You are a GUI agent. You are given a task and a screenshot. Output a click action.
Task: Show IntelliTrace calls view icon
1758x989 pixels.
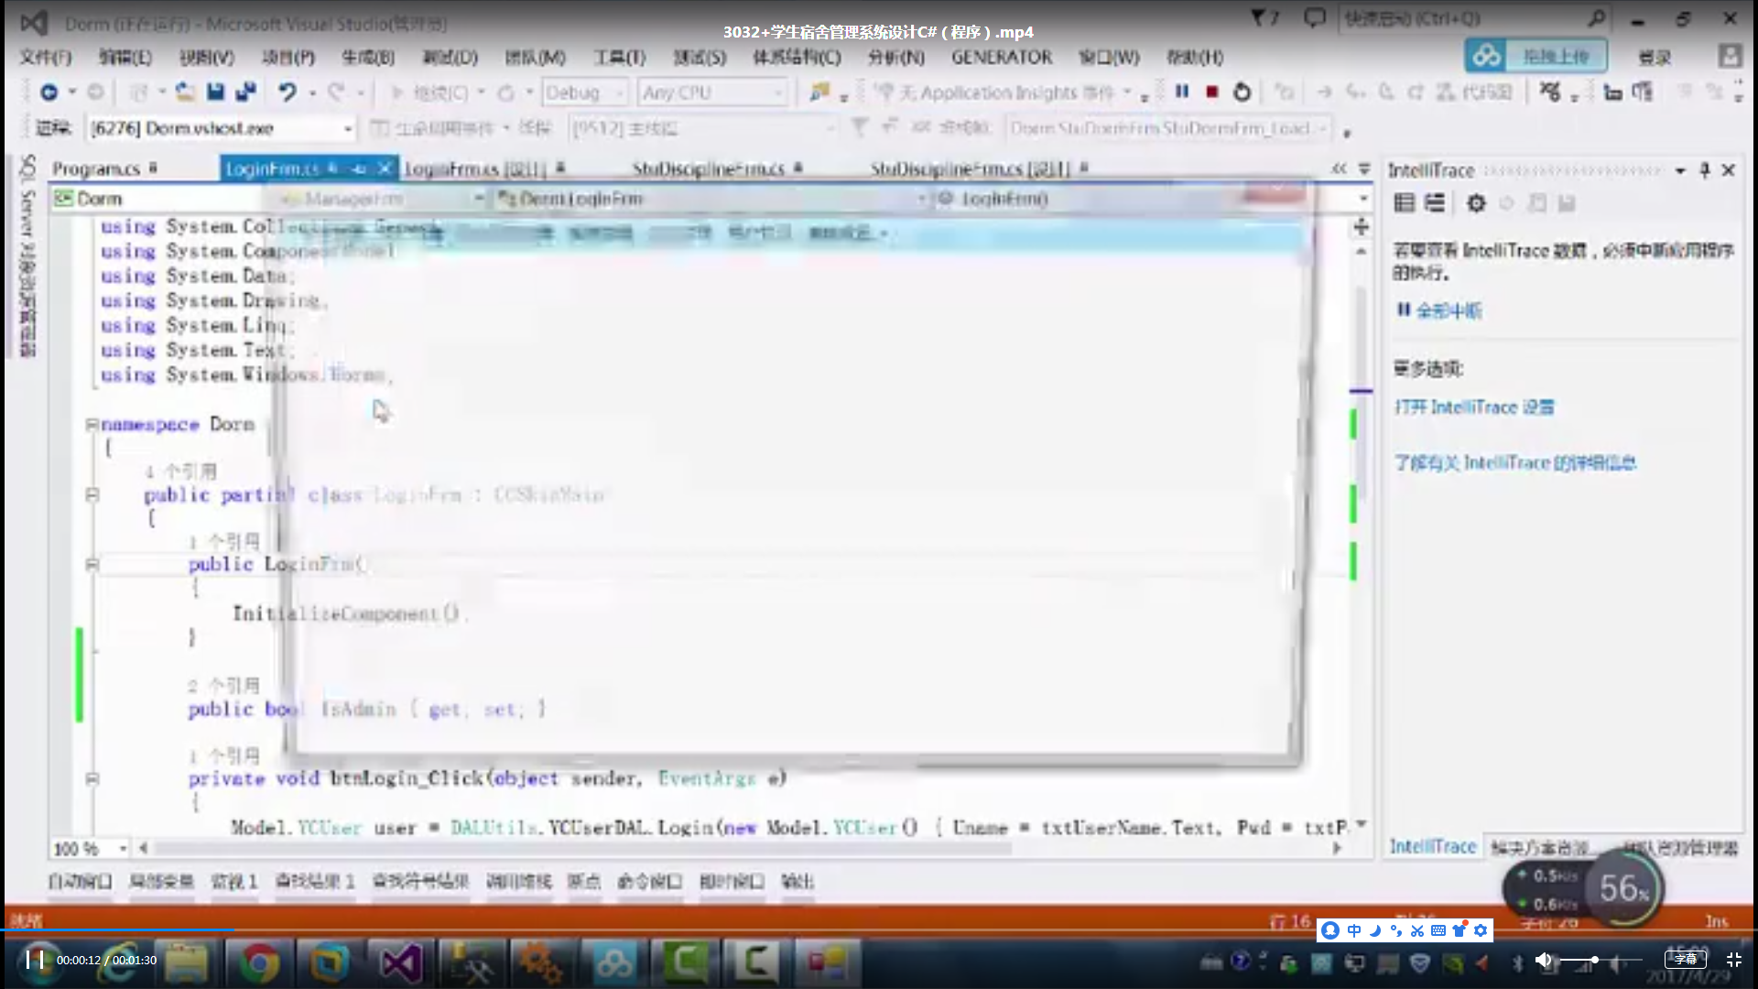coord(1435,203)
